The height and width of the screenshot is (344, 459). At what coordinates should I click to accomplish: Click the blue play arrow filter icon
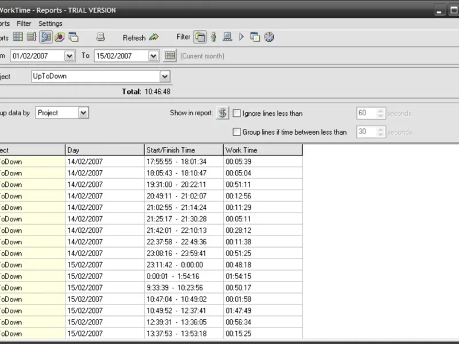pyautogui.click(x=241, y=37)
